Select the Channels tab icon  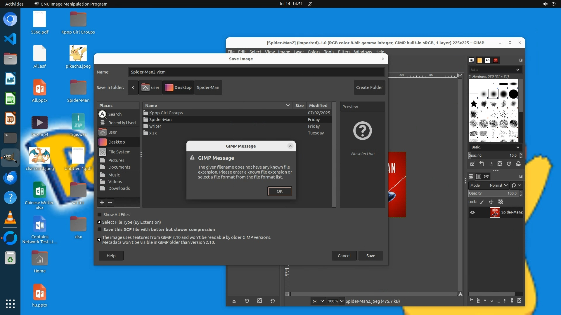(479, 176)
